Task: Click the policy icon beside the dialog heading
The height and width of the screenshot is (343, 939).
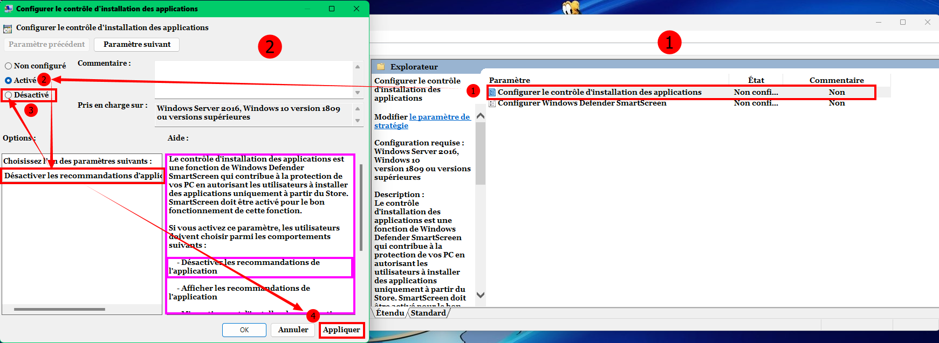Action: (8, 29)
